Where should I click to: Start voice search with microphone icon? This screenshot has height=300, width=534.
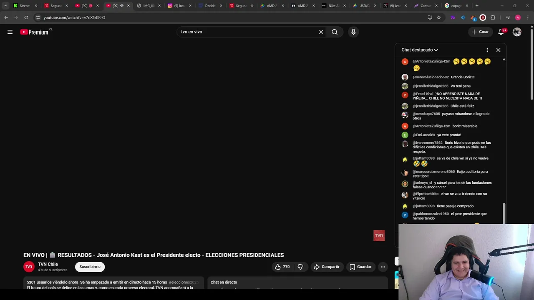point(353,32)
